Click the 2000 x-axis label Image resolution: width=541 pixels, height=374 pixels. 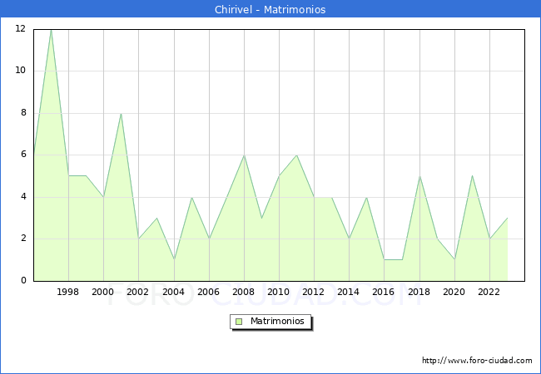pyautogui.click(x=102, y=292)
